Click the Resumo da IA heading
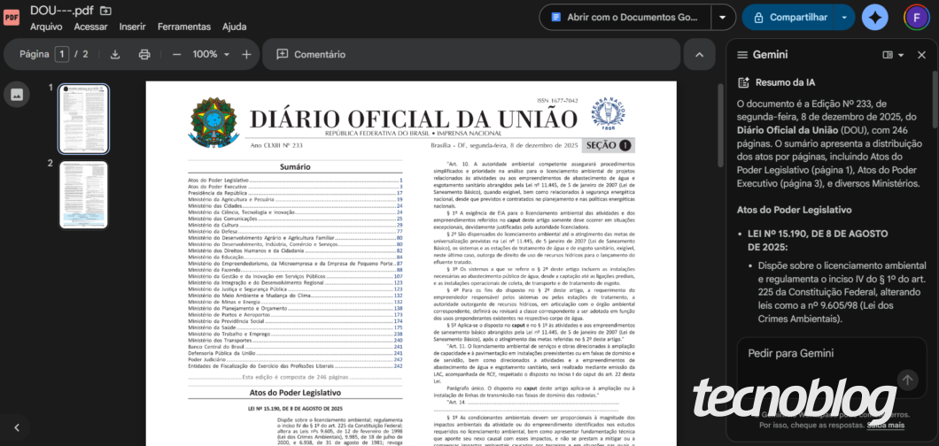This screenshot has width=939, height=446. [x=785, y=82]
